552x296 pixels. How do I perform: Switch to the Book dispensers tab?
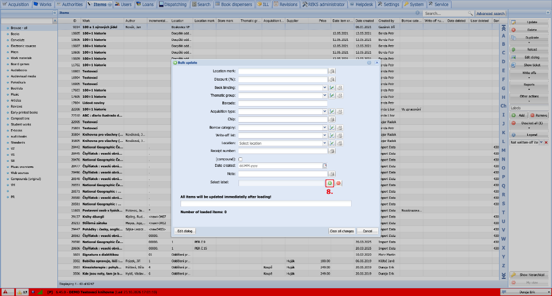coord(233,4)
